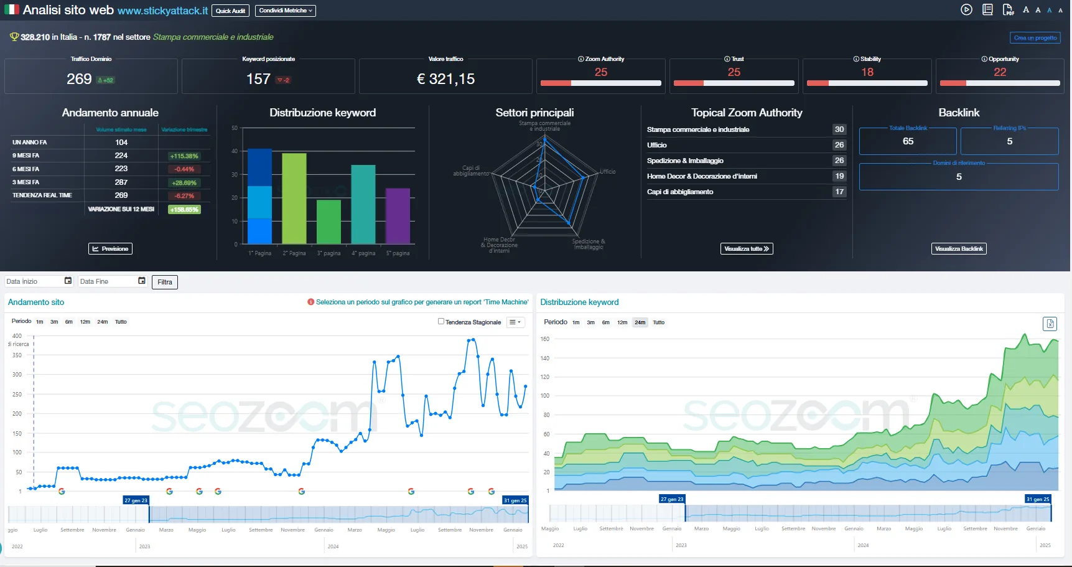The width and height of the screenshot is (1072, 567).
Task: Click the Quick Audit button
Action: pos(230,11)
